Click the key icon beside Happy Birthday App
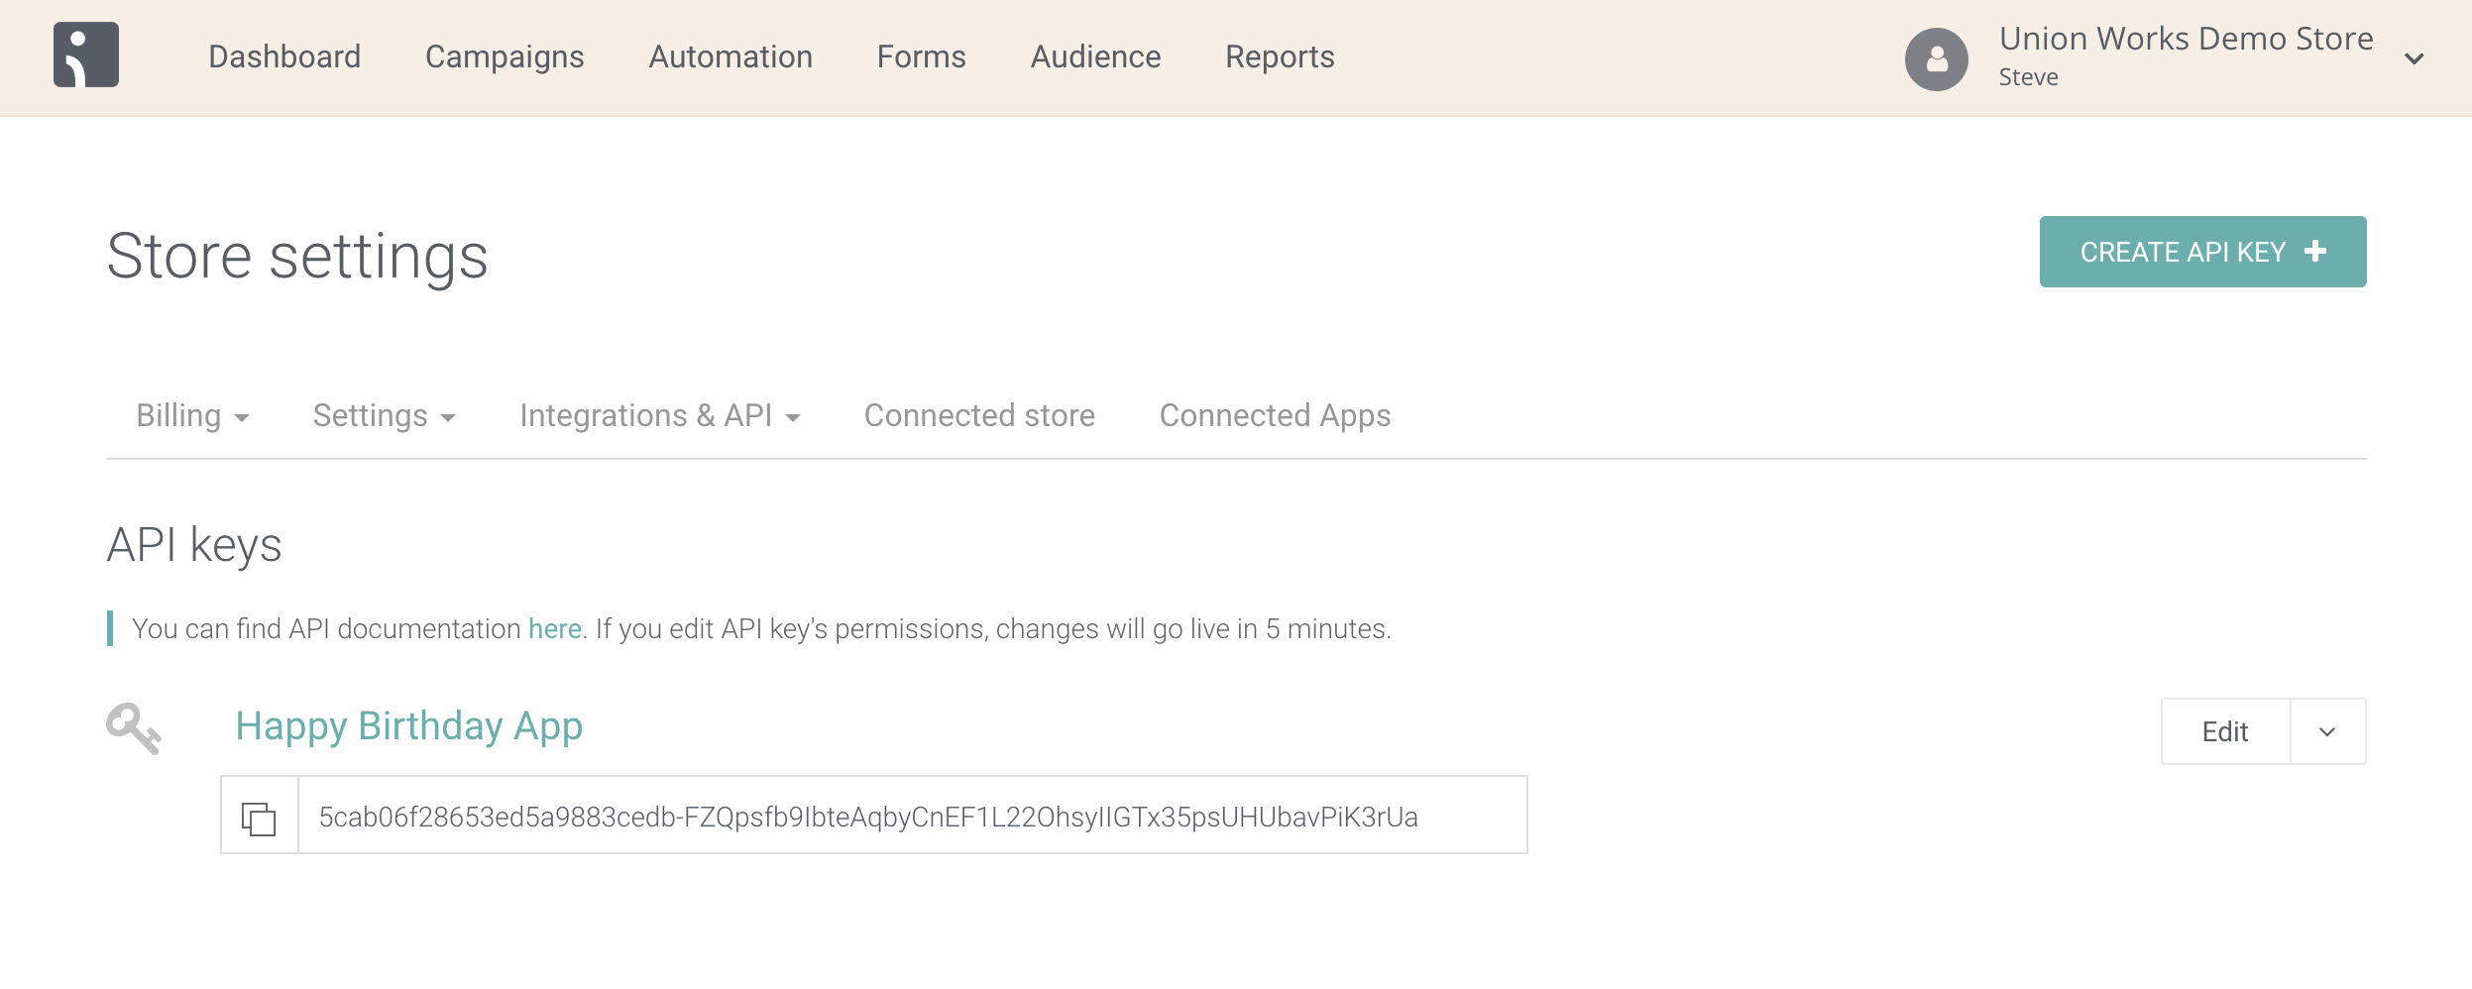The width and height of the screenshot is (2472, 989). click(x=134, y=728)
